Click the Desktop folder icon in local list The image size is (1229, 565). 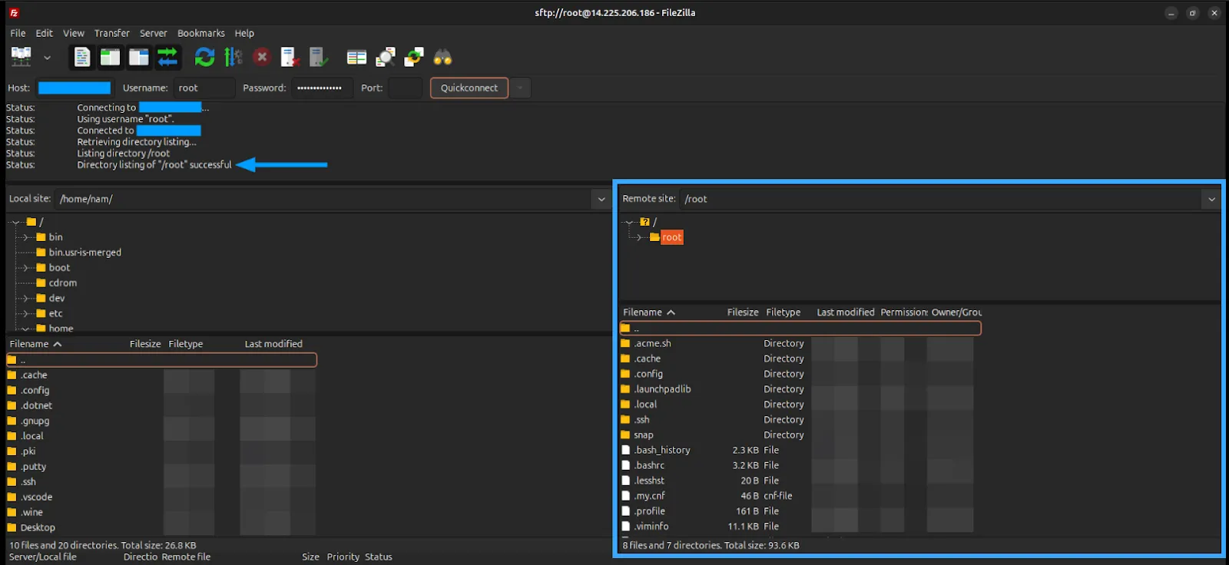coord(12,527)
